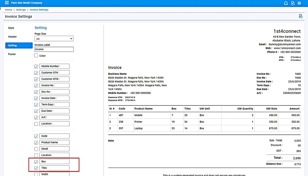
Task: Uncheck the A/C checkbox
Action: pyautogui.click(x=36, y=118)
